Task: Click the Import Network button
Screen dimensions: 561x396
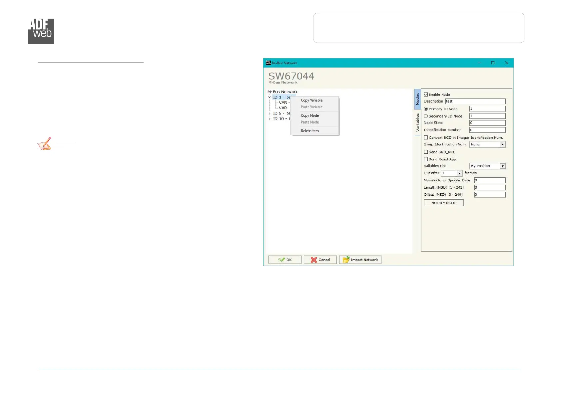Action: click(x=360, y=260)
